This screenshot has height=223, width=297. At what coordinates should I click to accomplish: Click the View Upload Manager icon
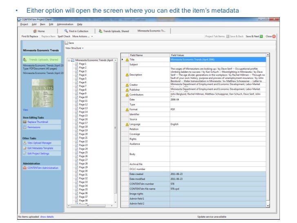pyautogui.click(x=24, y=143)
